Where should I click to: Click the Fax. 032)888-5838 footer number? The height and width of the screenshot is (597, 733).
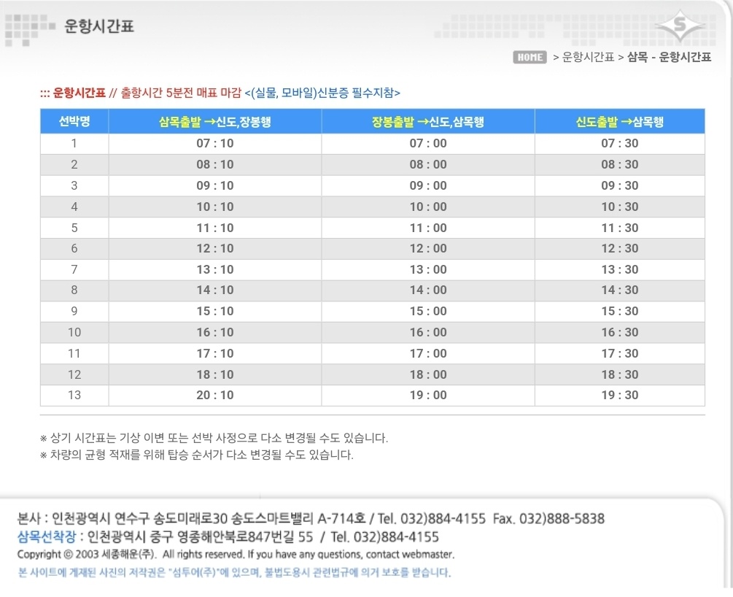tap(548, 518)
